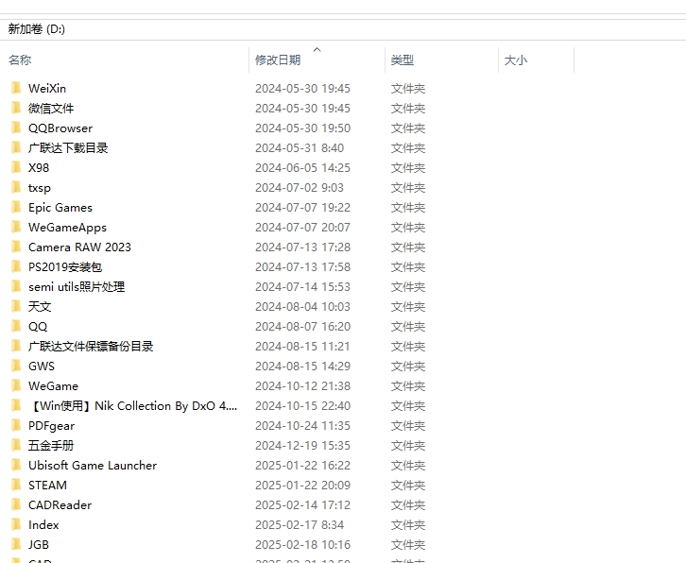Click the 广联达文件保镖备份目录 folder icon
This screenshot has height=563, width=686.
pyautogui.click(x=16, y=346)
